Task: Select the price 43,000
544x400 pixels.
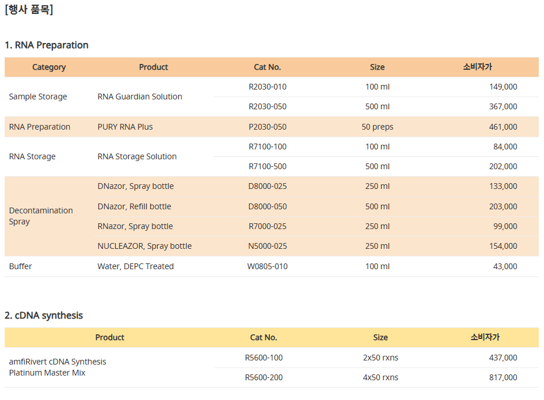Action: point(505,266)
